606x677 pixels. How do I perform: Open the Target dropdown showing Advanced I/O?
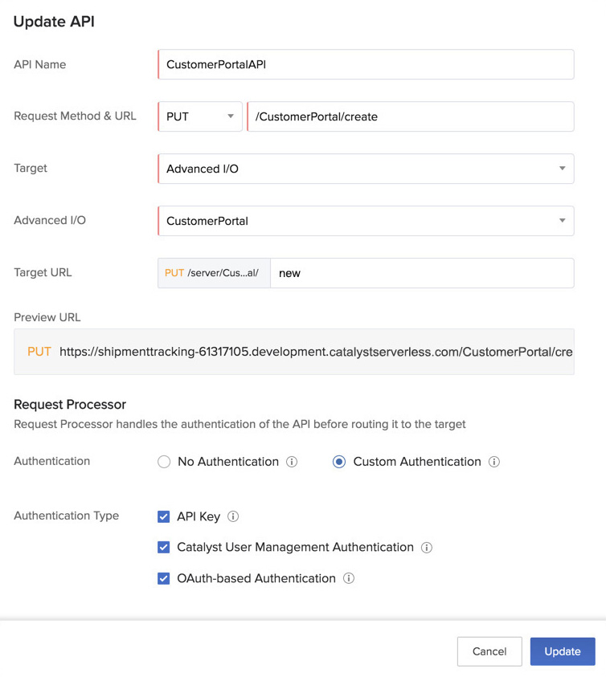coord(366,169)
